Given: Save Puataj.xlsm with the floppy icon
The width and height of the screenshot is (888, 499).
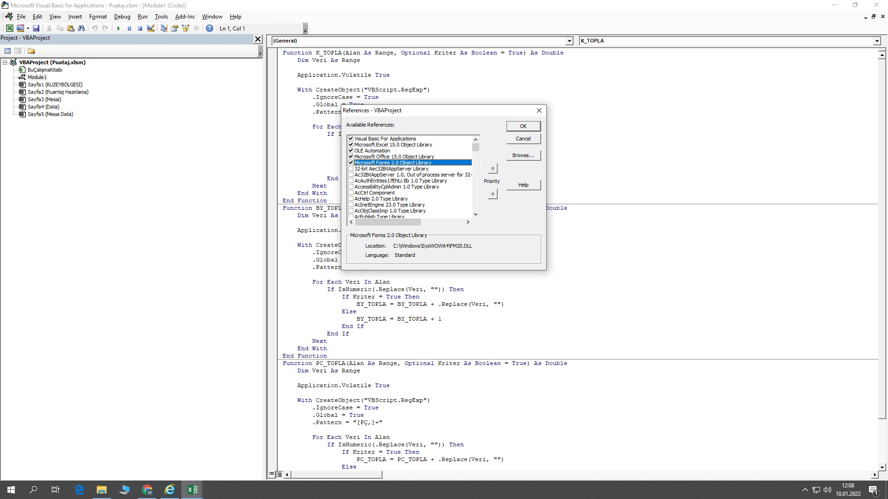Looking at the screenshot, I should click(x=36, y=28).
